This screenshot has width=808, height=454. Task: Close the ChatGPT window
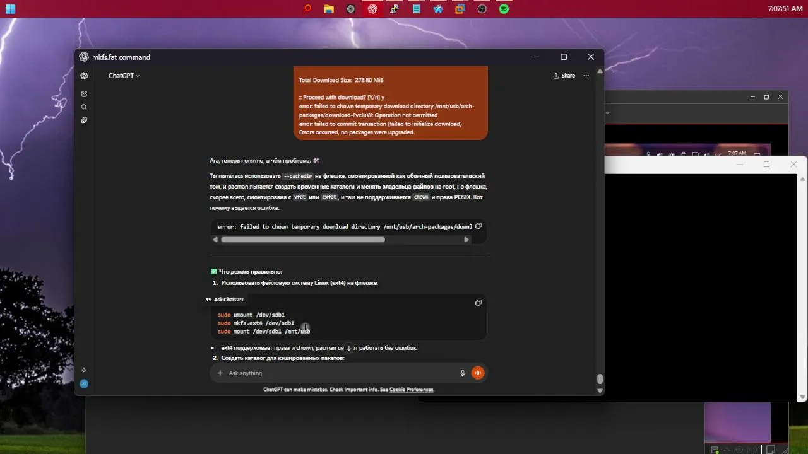pos(591,57)
